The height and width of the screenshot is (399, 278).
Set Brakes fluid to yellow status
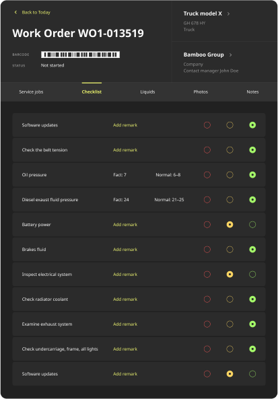point(230,250)
